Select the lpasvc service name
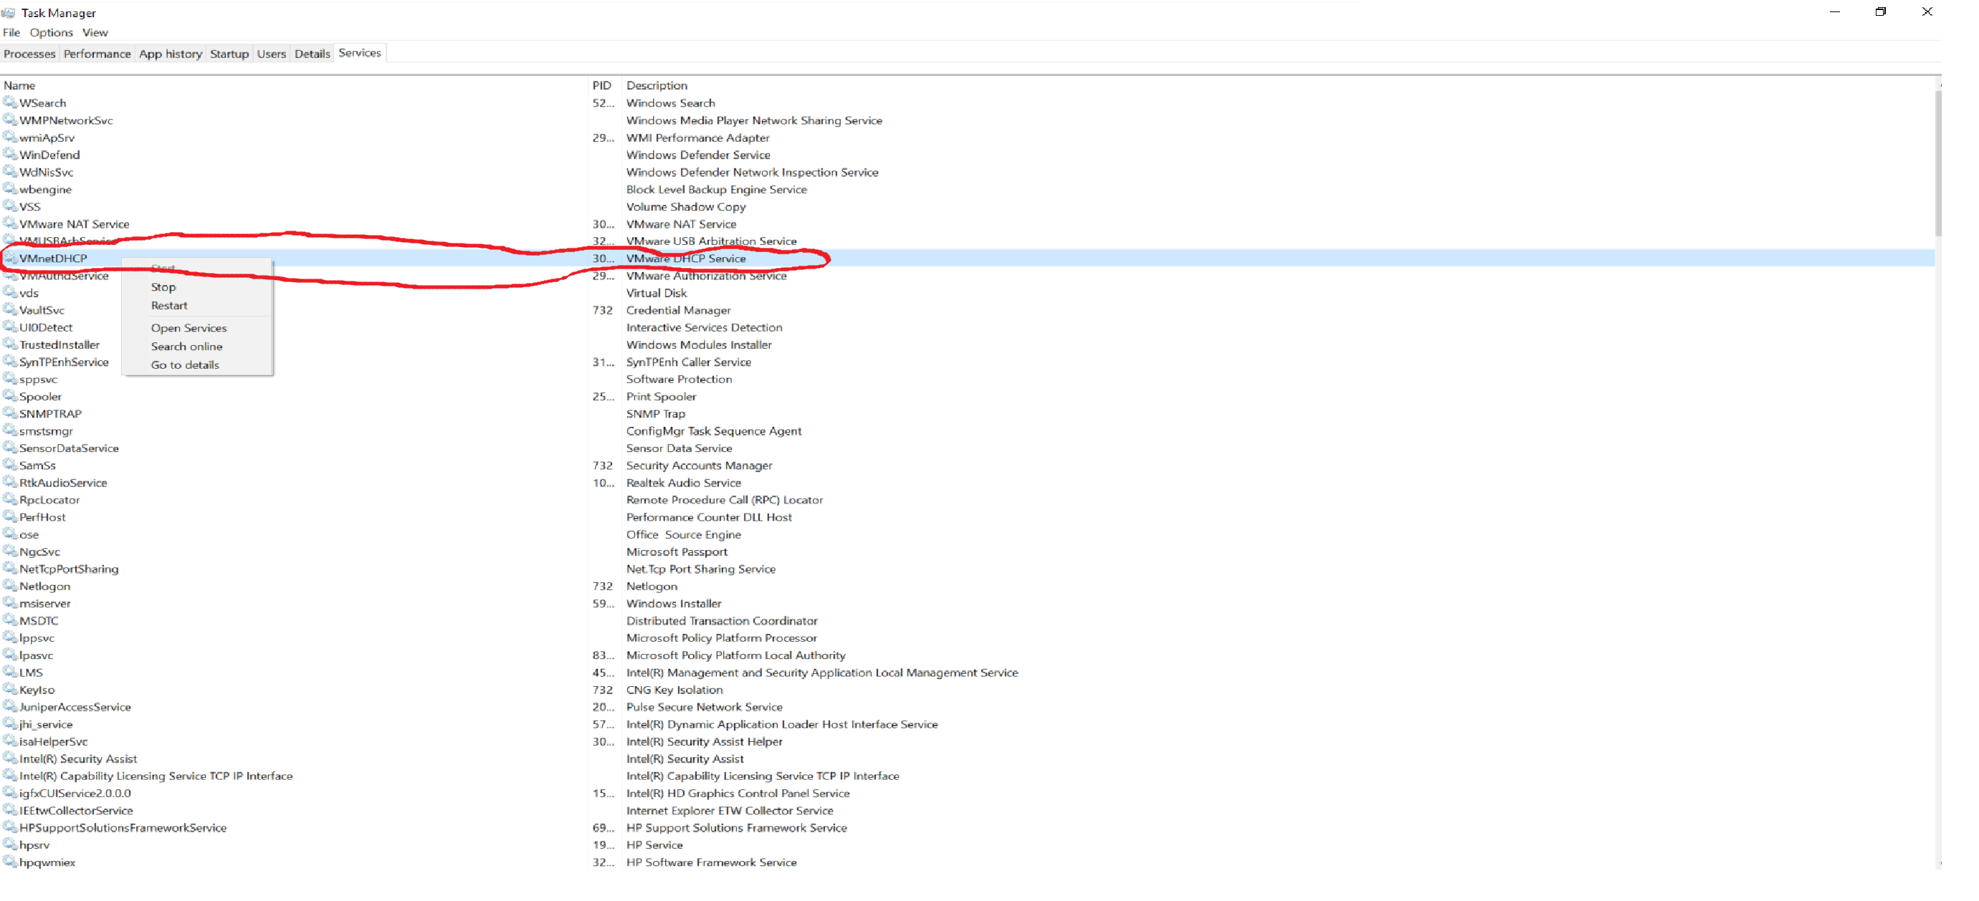1979x901 pixels. [36, 655]
